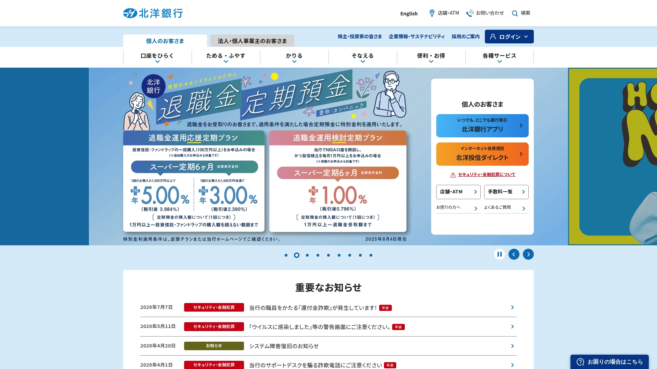Open the 北洋銀行アプリ banner

(x=482, y=126)
